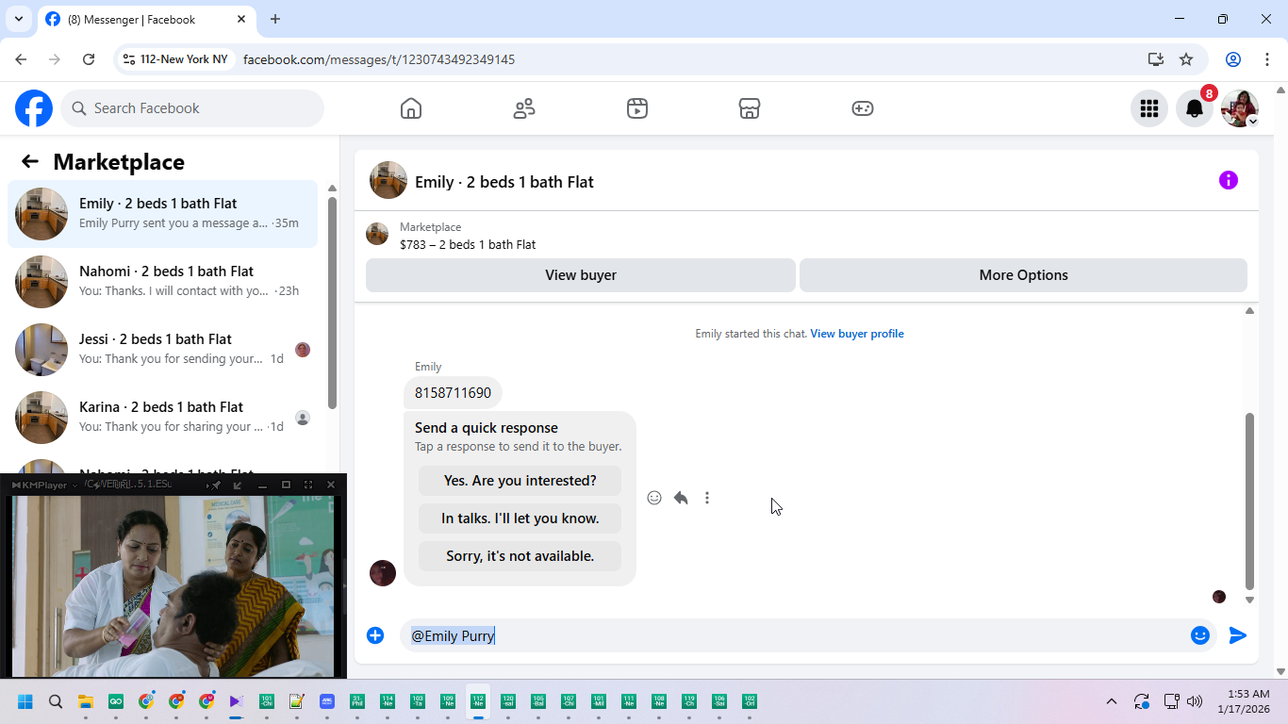
Task: Click the conversation list scrollbar thumb
Action: (332, 302)
